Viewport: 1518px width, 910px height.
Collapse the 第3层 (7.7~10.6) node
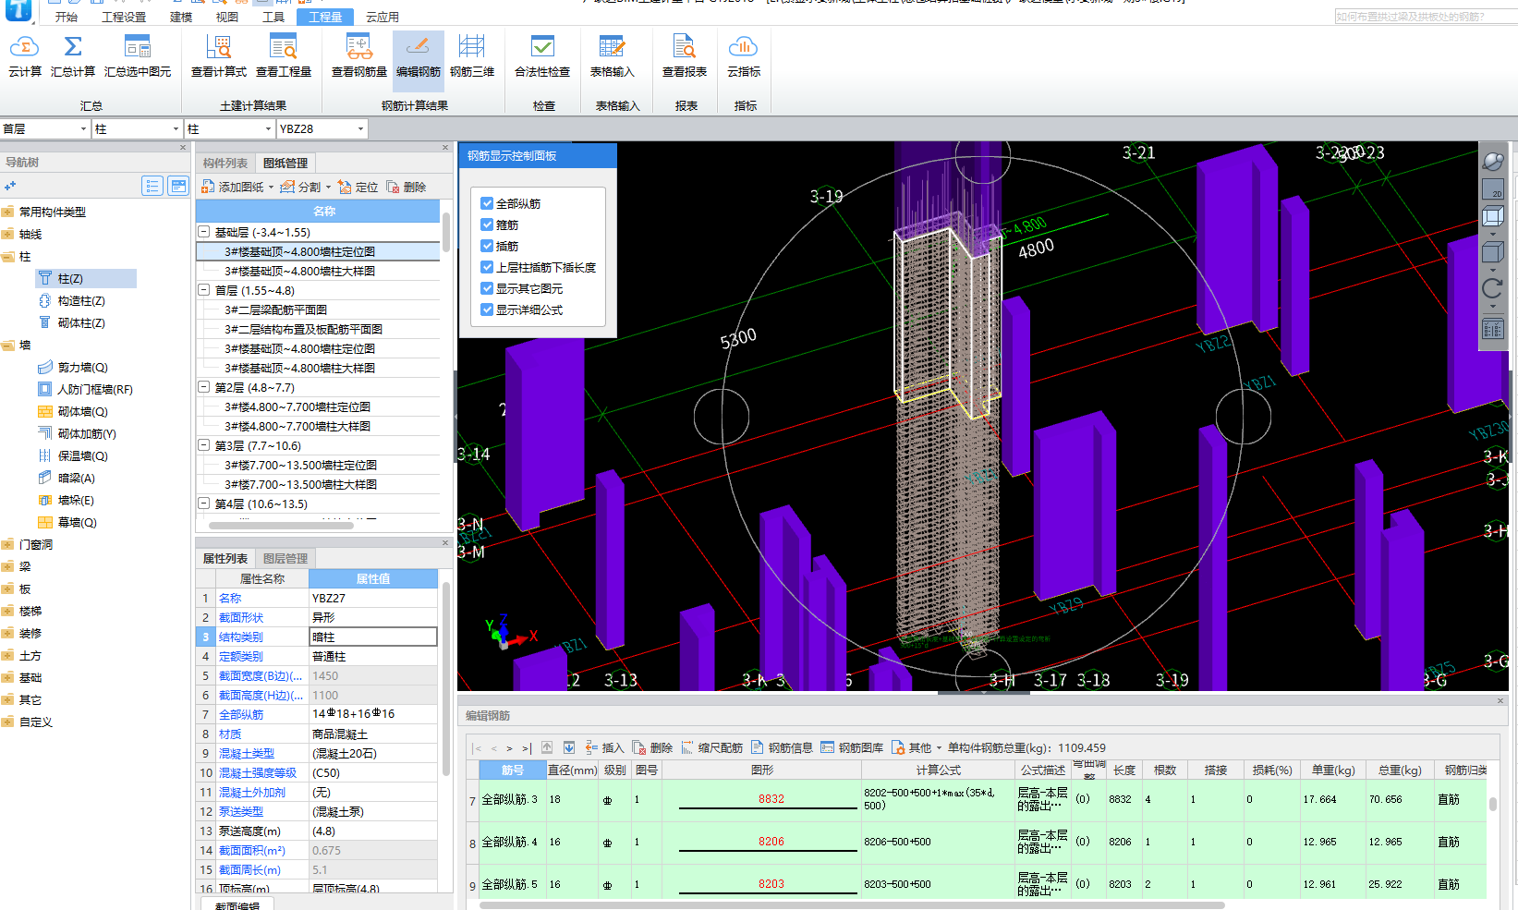[x=204, y=445]
